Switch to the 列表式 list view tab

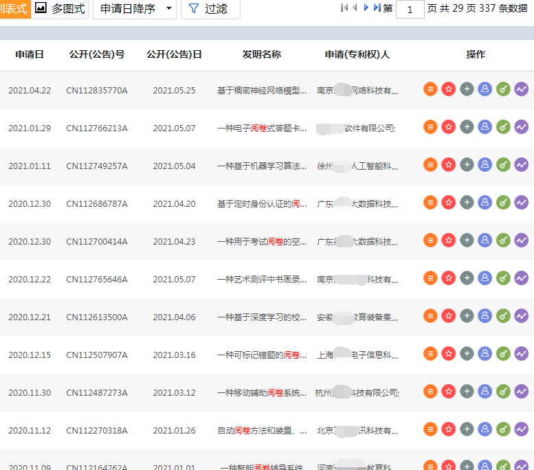tap(14, 8)
